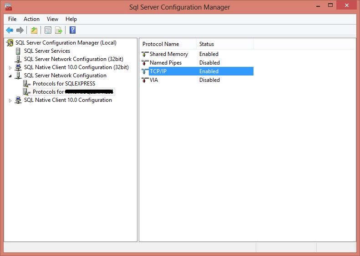Click the Enabled status for TCP/IP
The width and height of the screenshot is (360, 256).
[209, 71]
